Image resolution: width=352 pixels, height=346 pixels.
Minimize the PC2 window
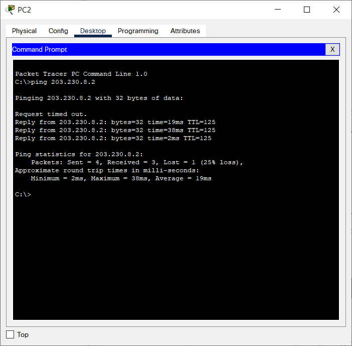(x=278, y=10)
